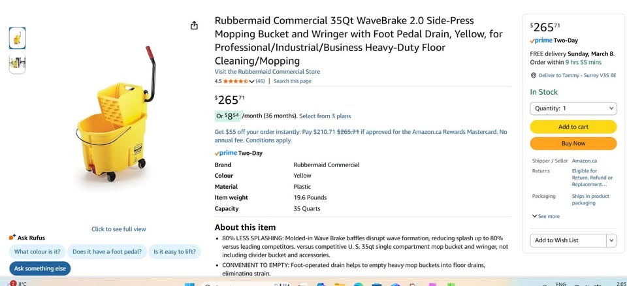Click the share icon above product image
The image size is (627, 286).
click(x=194, y=25)
